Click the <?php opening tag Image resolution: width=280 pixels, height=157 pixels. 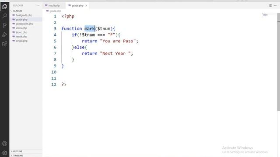pos(68,17)
